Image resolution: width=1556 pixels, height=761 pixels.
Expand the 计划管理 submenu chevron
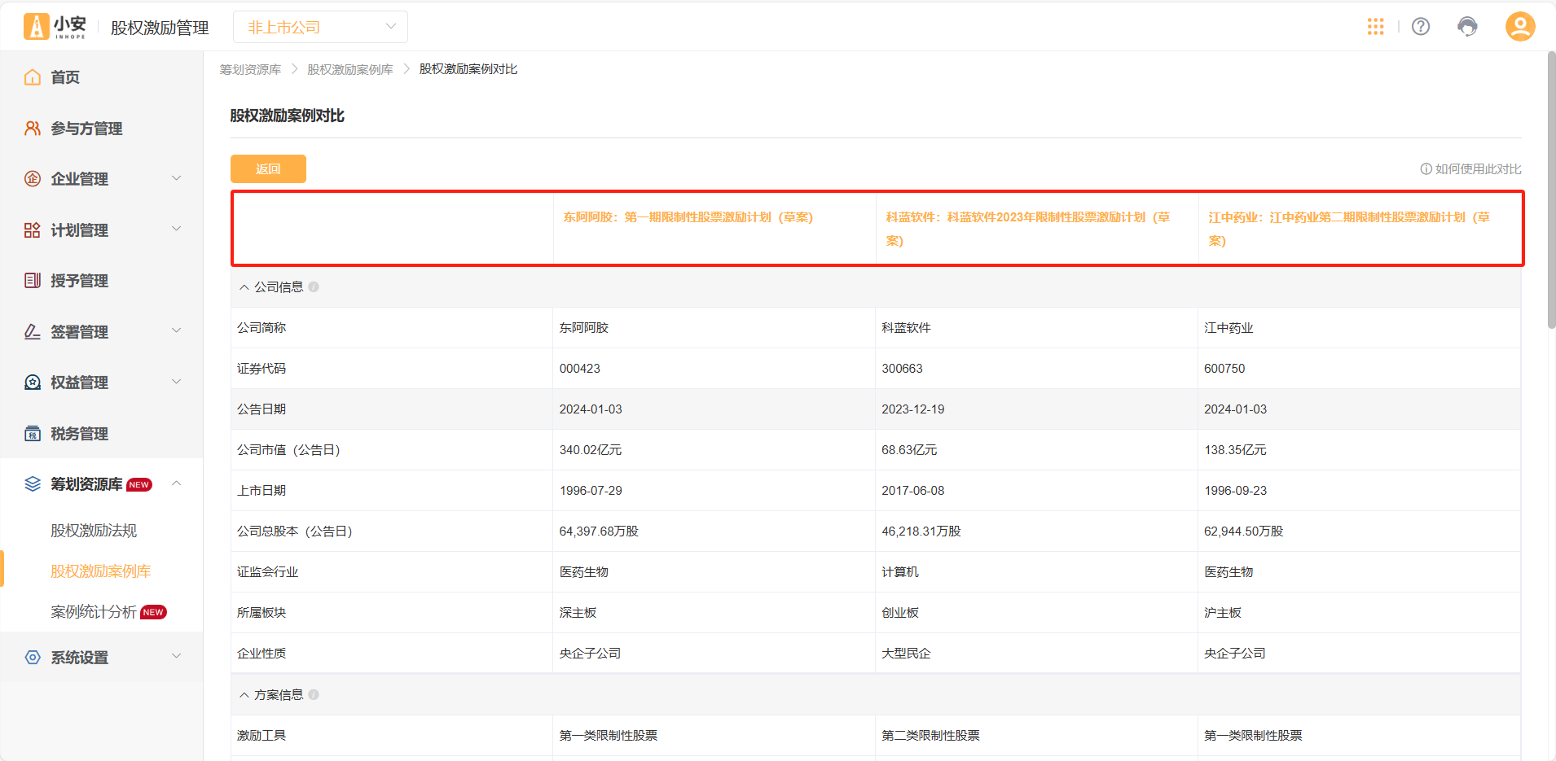[177, 230]
